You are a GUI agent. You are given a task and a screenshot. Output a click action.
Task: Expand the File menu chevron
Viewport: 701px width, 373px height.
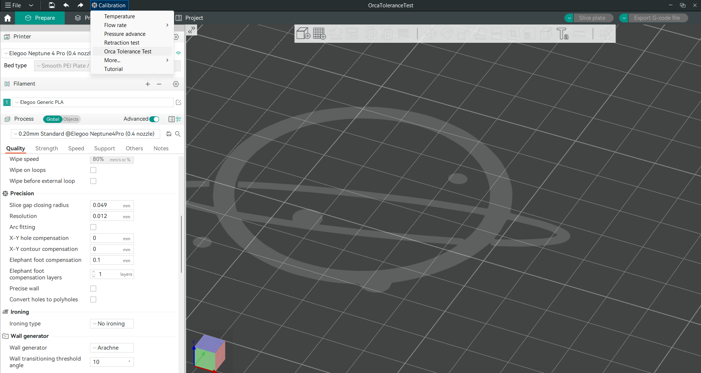coord(31,5)
